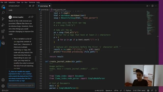Click Ln 48, Col 52 cursor position
Image resolution: width=163 pixels, height=92 pixels.
[99, 90]
